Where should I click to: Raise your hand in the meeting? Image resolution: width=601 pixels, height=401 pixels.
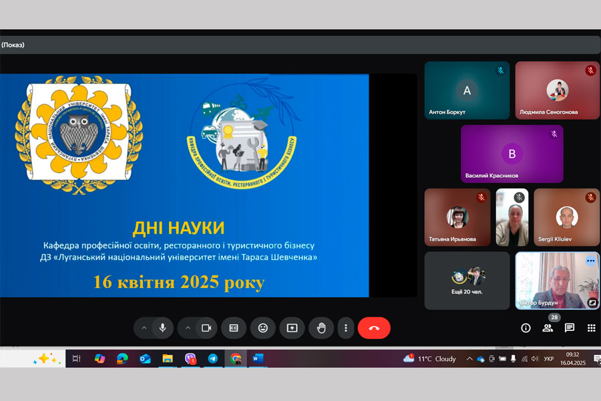[x=321, y=327]
